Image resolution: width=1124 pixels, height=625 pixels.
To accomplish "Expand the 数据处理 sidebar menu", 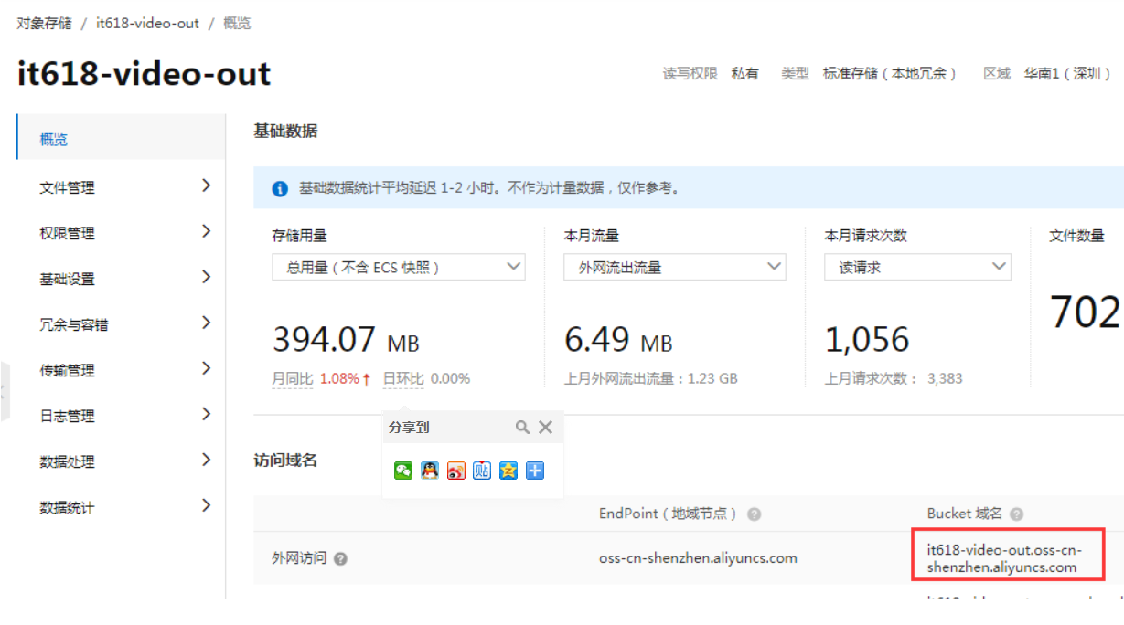I will (121, 461).
